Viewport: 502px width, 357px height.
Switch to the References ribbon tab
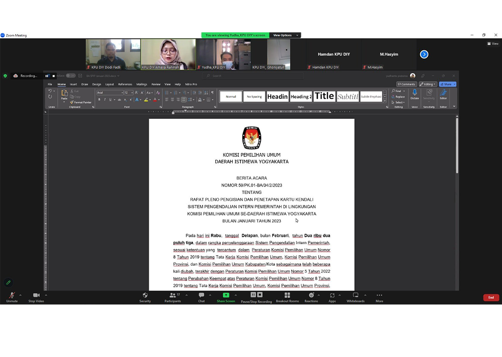pyautogui.click(x=125, y=84)
